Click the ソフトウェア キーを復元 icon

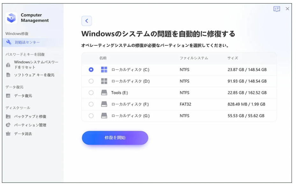coord(8,75)
